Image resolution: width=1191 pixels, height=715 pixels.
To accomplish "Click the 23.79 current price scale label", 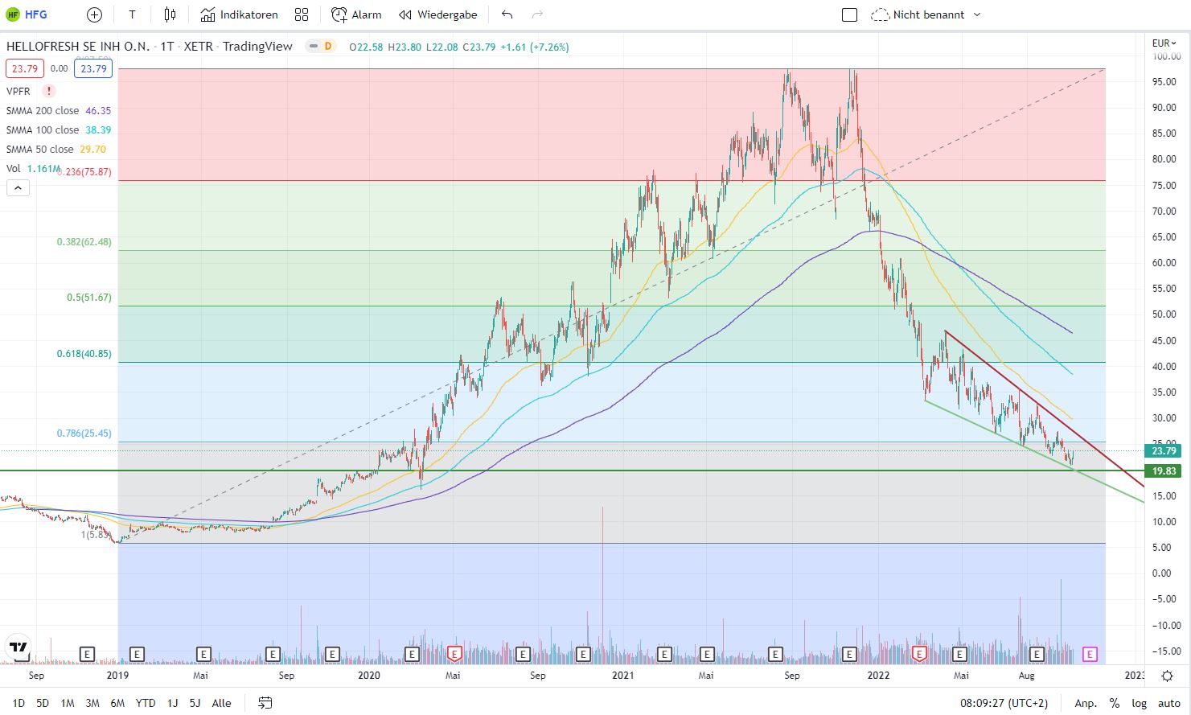I will click(x=1164, y=451).
